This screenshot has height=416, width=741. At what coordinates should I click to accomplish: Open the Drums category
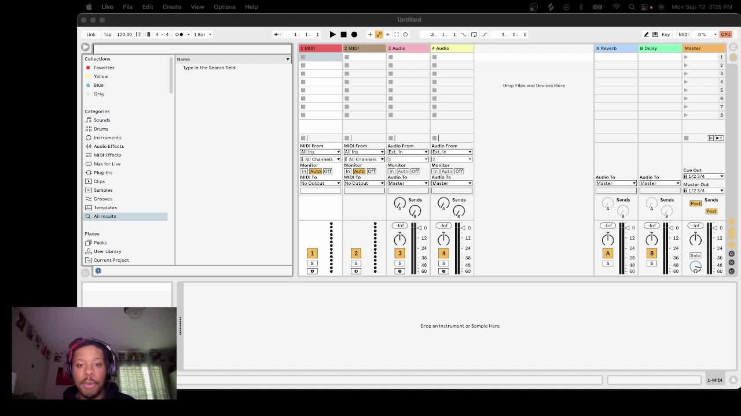pos(101,129)
